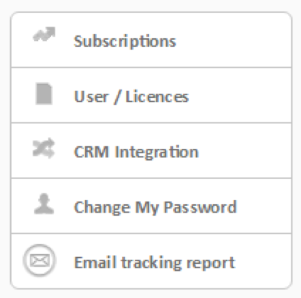Viewport: 301px width, 298px height.
Task: Click the shuffle arrows icon for CRM Integration
Action: [x=44, y=148]
